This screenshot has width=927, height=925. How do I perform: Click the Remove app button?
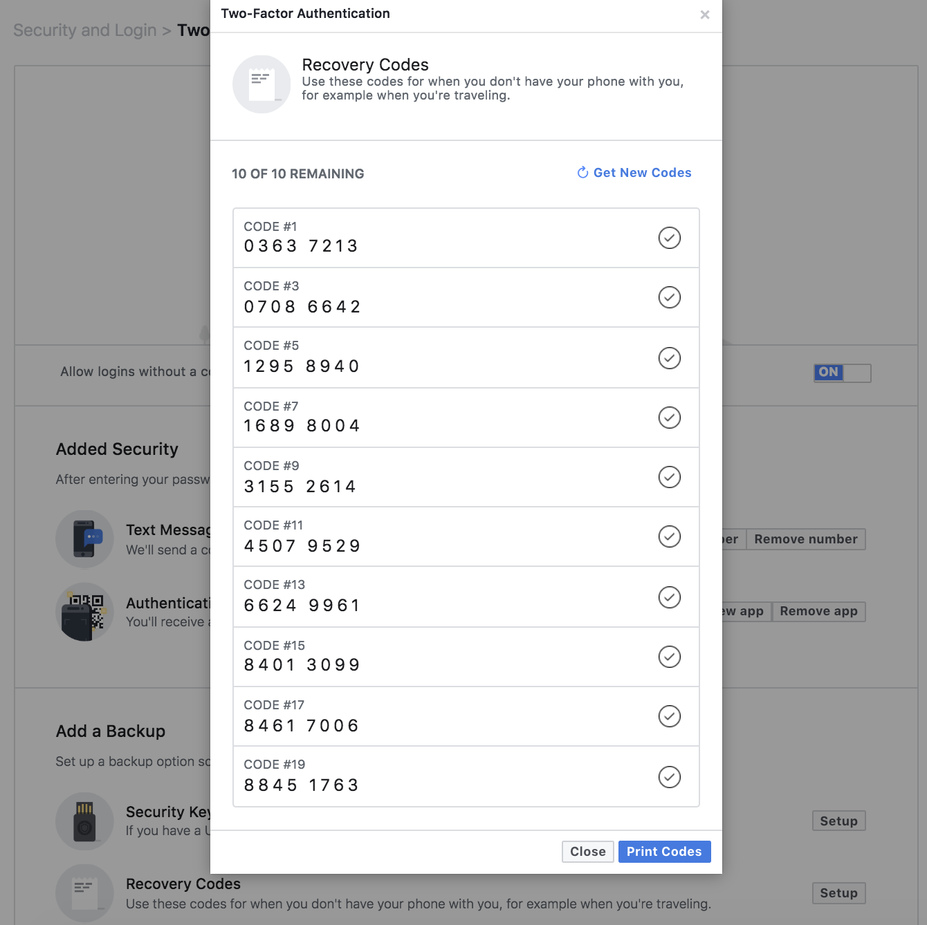click(x=818, y=611)
